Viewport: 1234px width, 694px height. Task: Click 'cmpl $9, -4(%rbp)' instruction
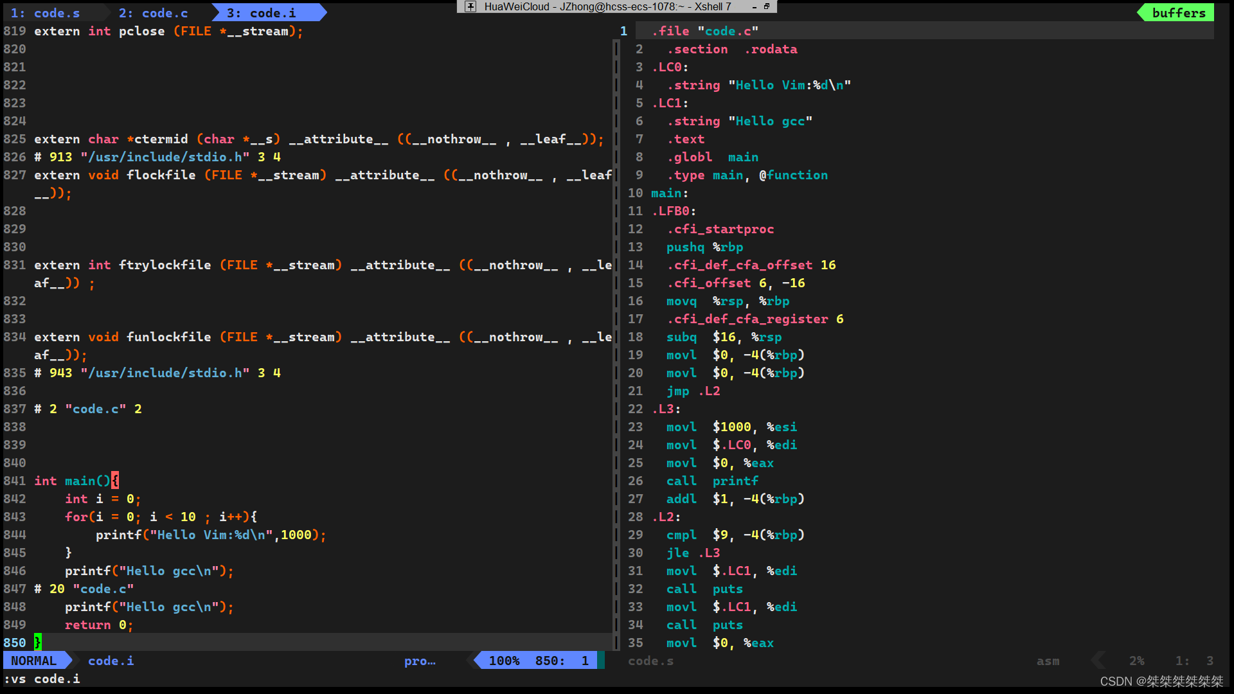(x=736, y=535)
